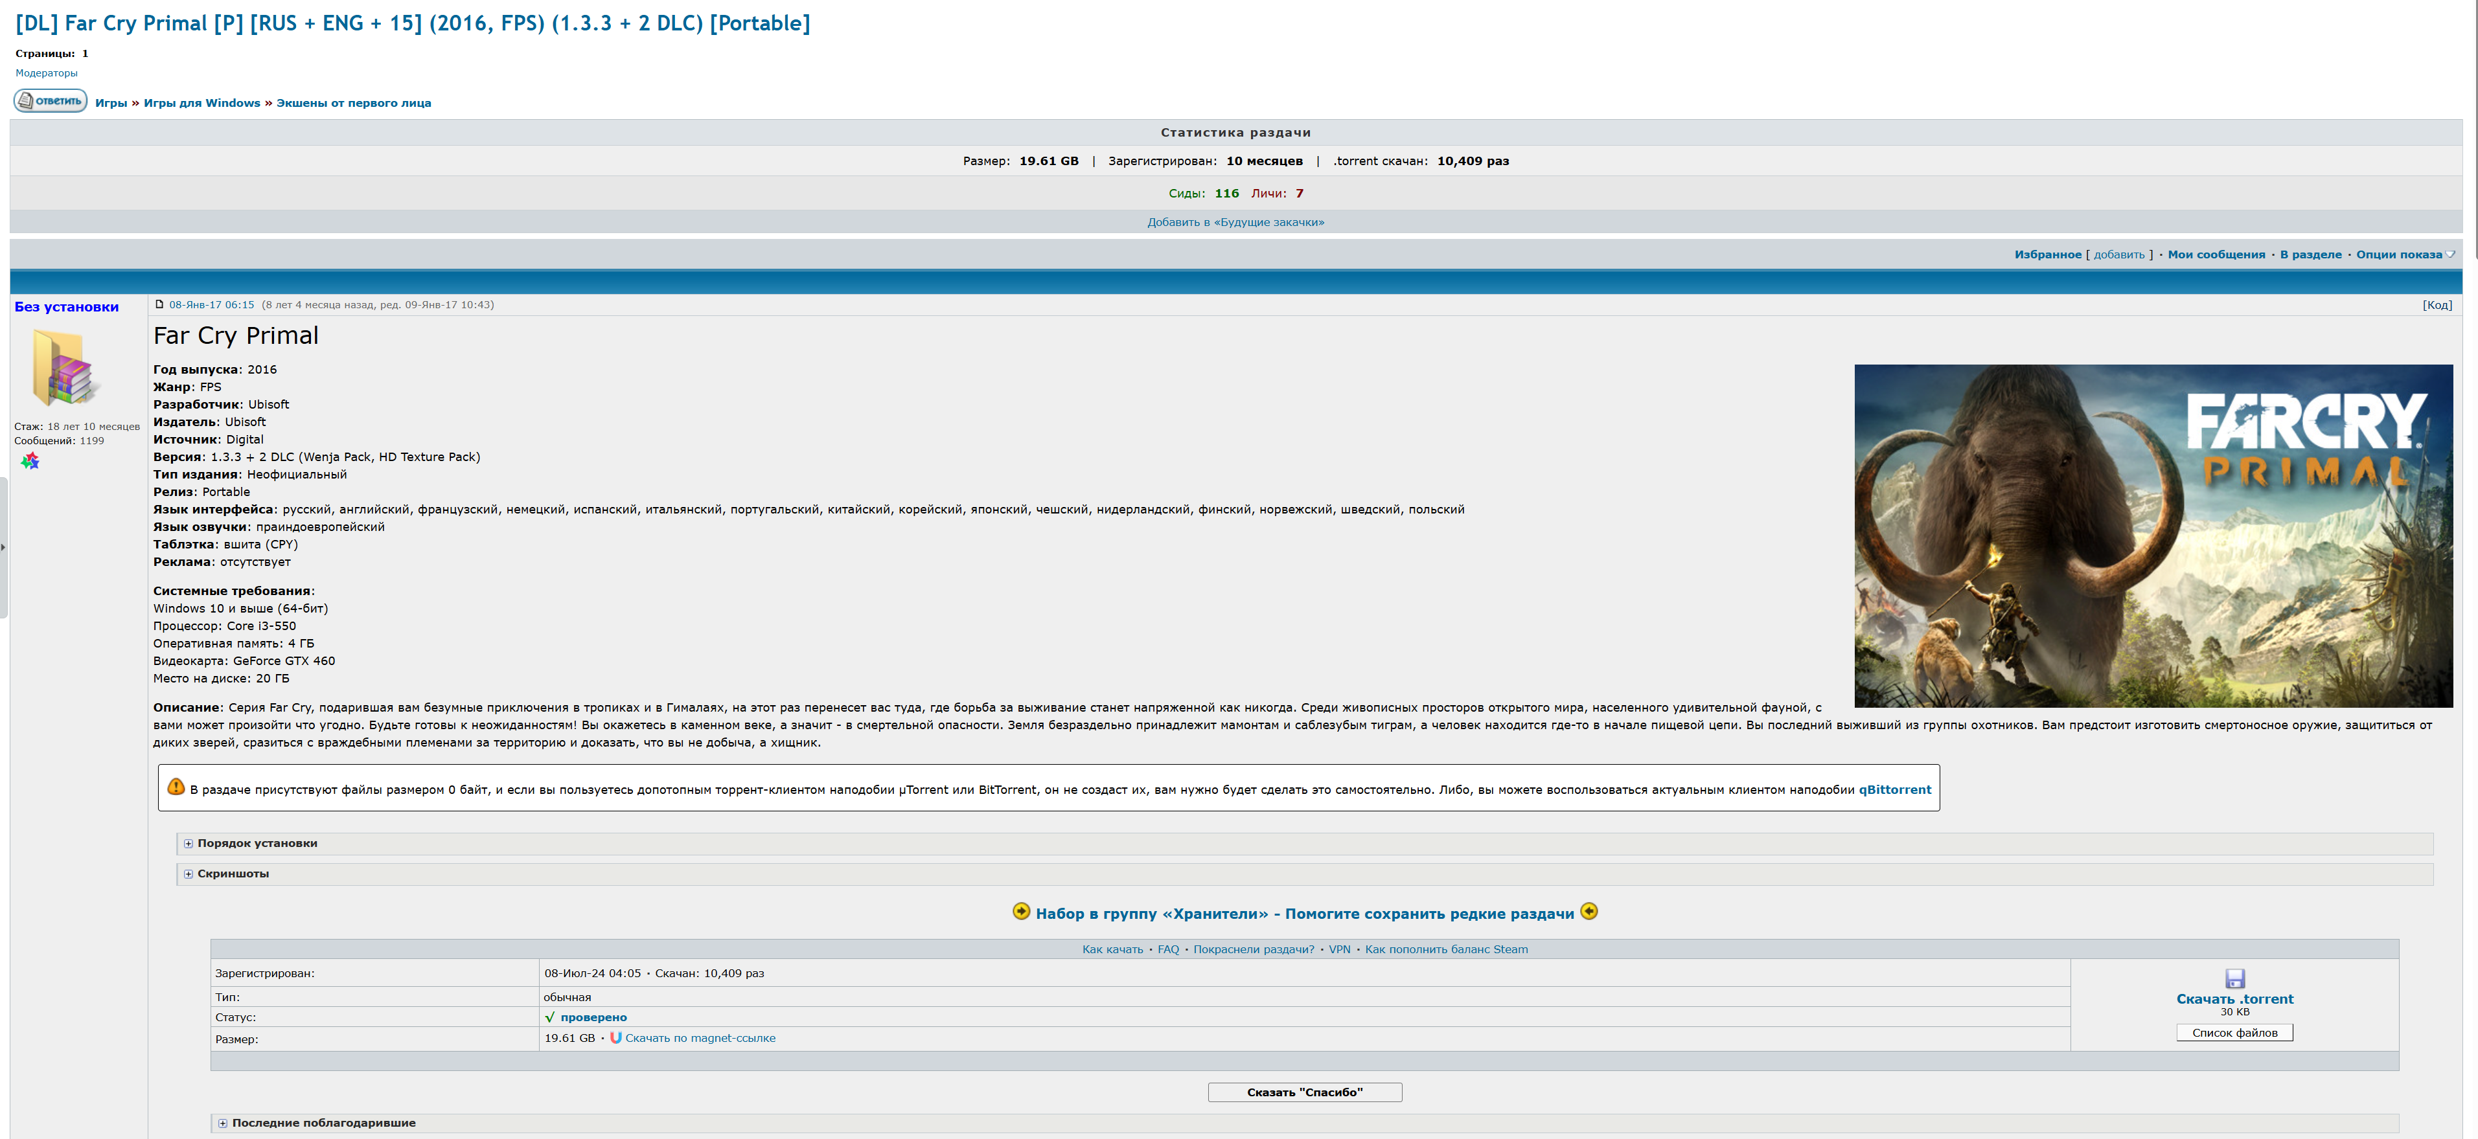2478x1139 pixels.
Task: Click добавить to add to favorites
Action: [2119, 254]
